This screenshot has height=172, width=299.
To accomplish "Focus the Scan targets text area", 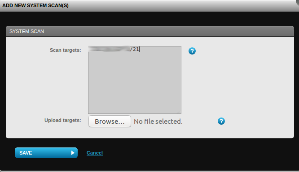I will click(135, 80).
